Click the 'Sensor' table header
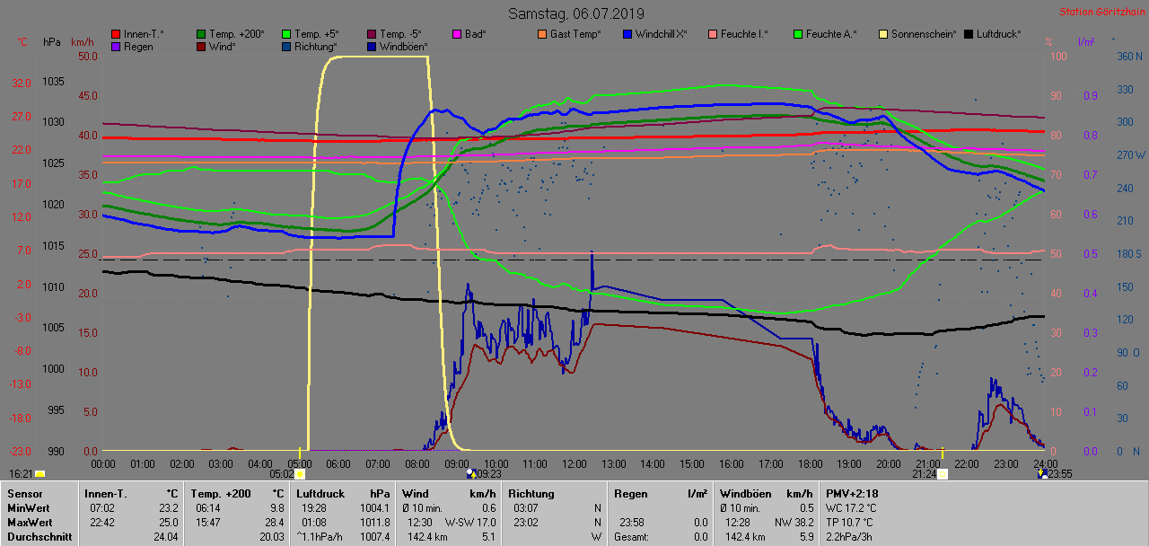1149x546 pixels. tap(23, 493)
